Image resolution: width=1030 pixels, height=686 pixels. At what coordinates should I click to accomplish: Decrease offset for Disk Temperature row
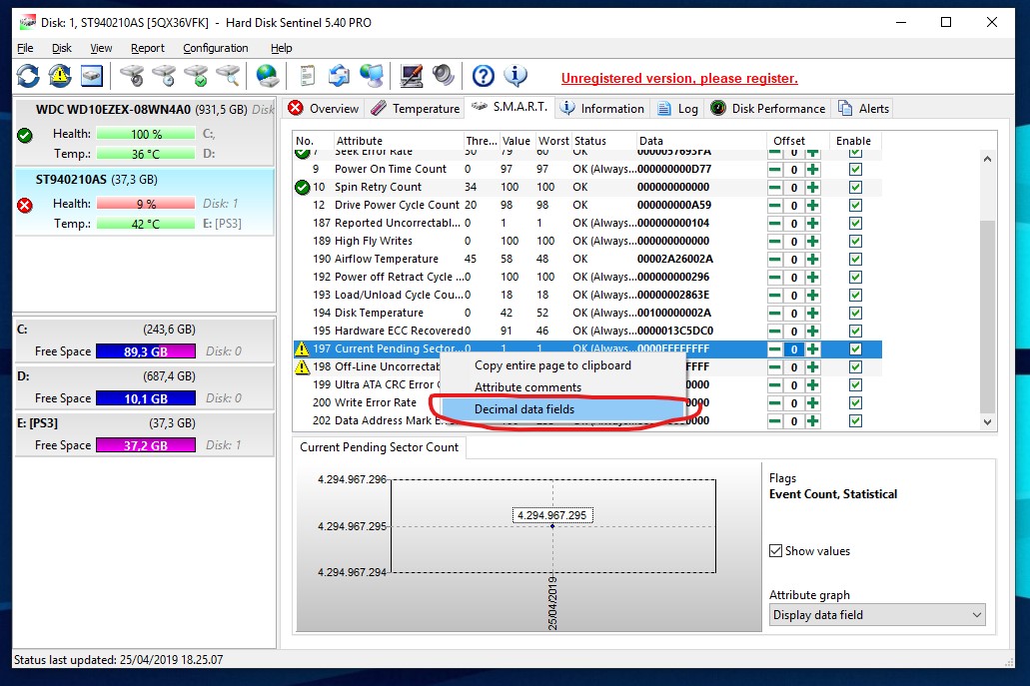pyautogui.click(x=775, y=314)
